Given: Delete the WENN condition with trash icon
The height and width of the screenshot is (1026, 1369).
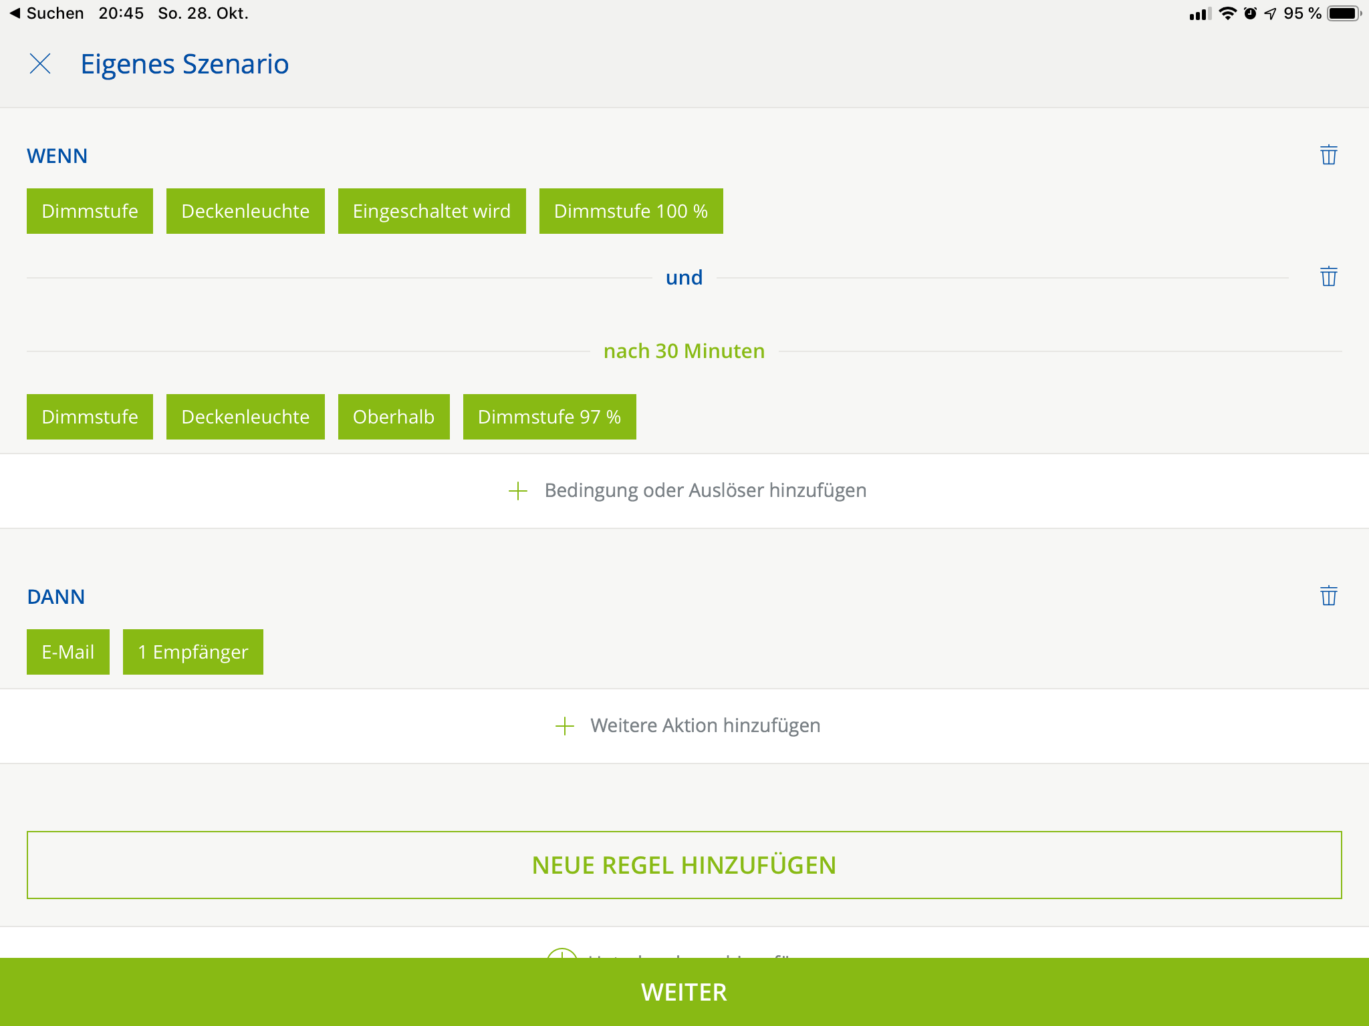Looking at the screenshot, I should (1328, 155).
